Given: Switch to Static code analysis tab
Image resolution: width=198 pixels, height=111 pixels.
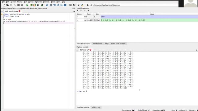Looking at the screenshot, I should tap(118, 44).
